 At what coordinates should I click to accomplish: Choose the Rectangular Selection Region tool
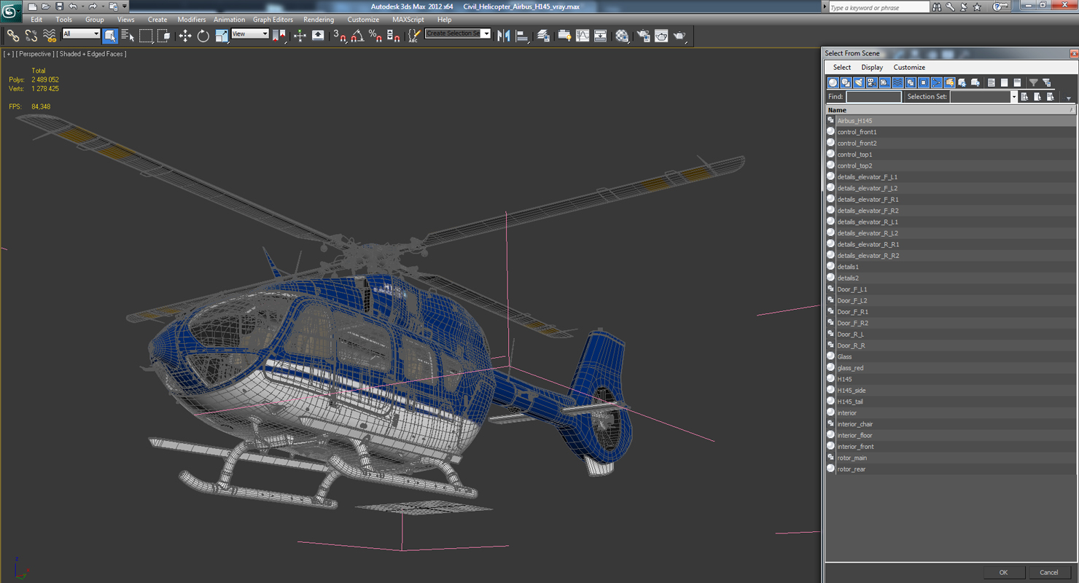click(x=146, y=36)
